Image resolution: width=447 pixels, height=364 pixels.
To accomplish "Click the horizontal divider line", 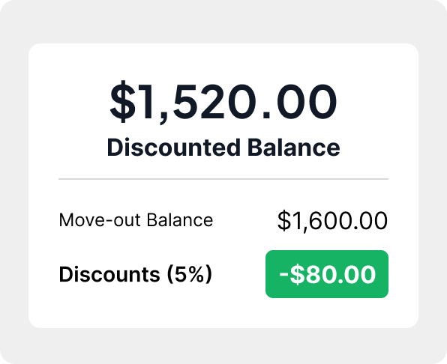I will (x=223, y=179).
